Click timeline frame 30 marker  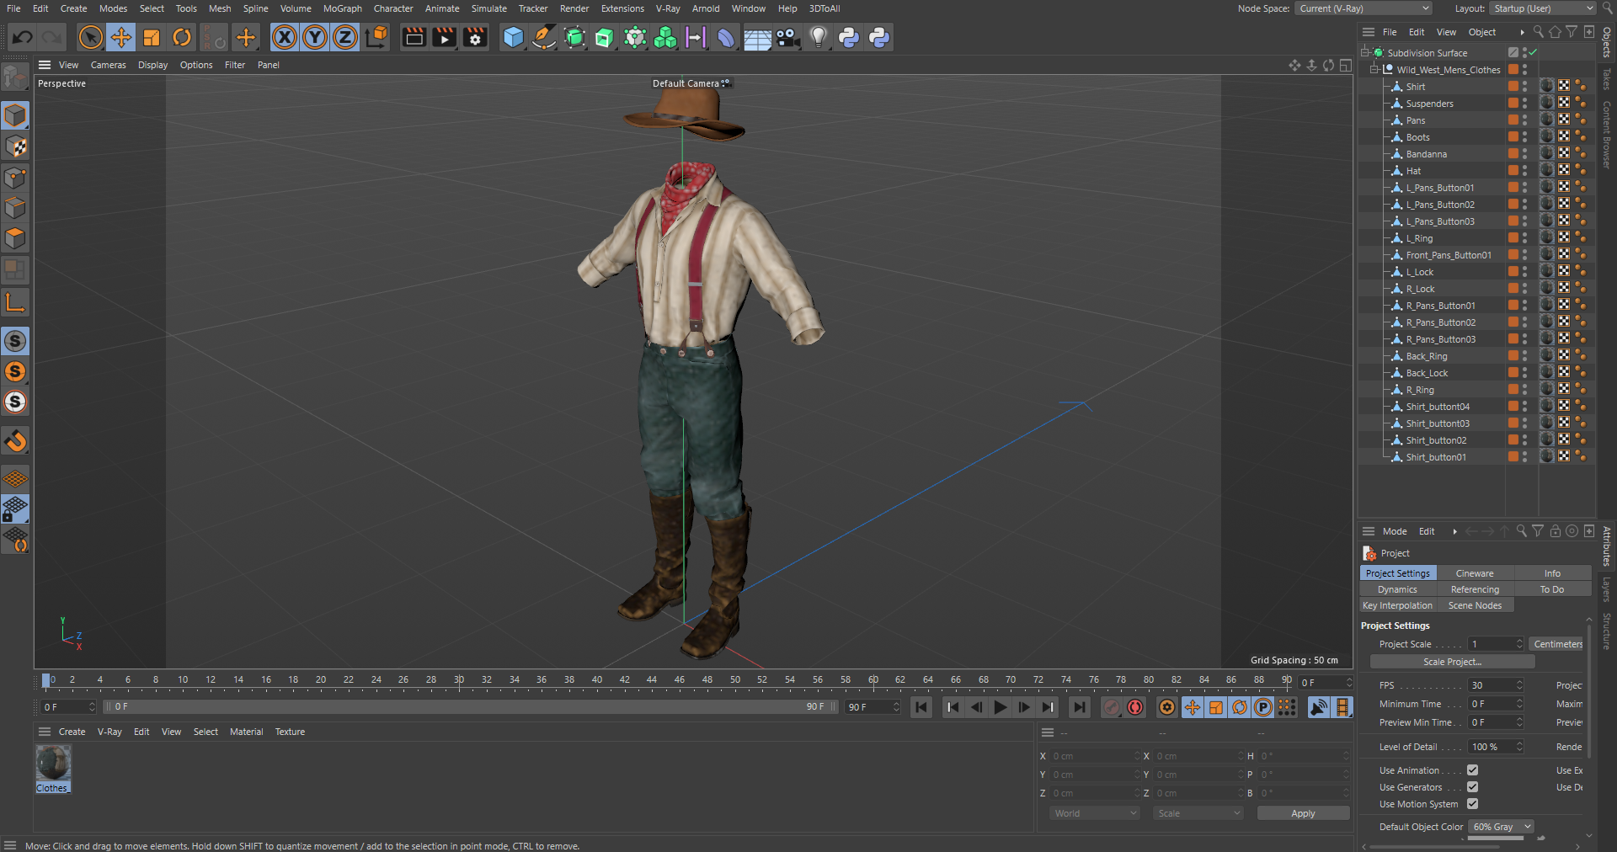click(459, 680)
